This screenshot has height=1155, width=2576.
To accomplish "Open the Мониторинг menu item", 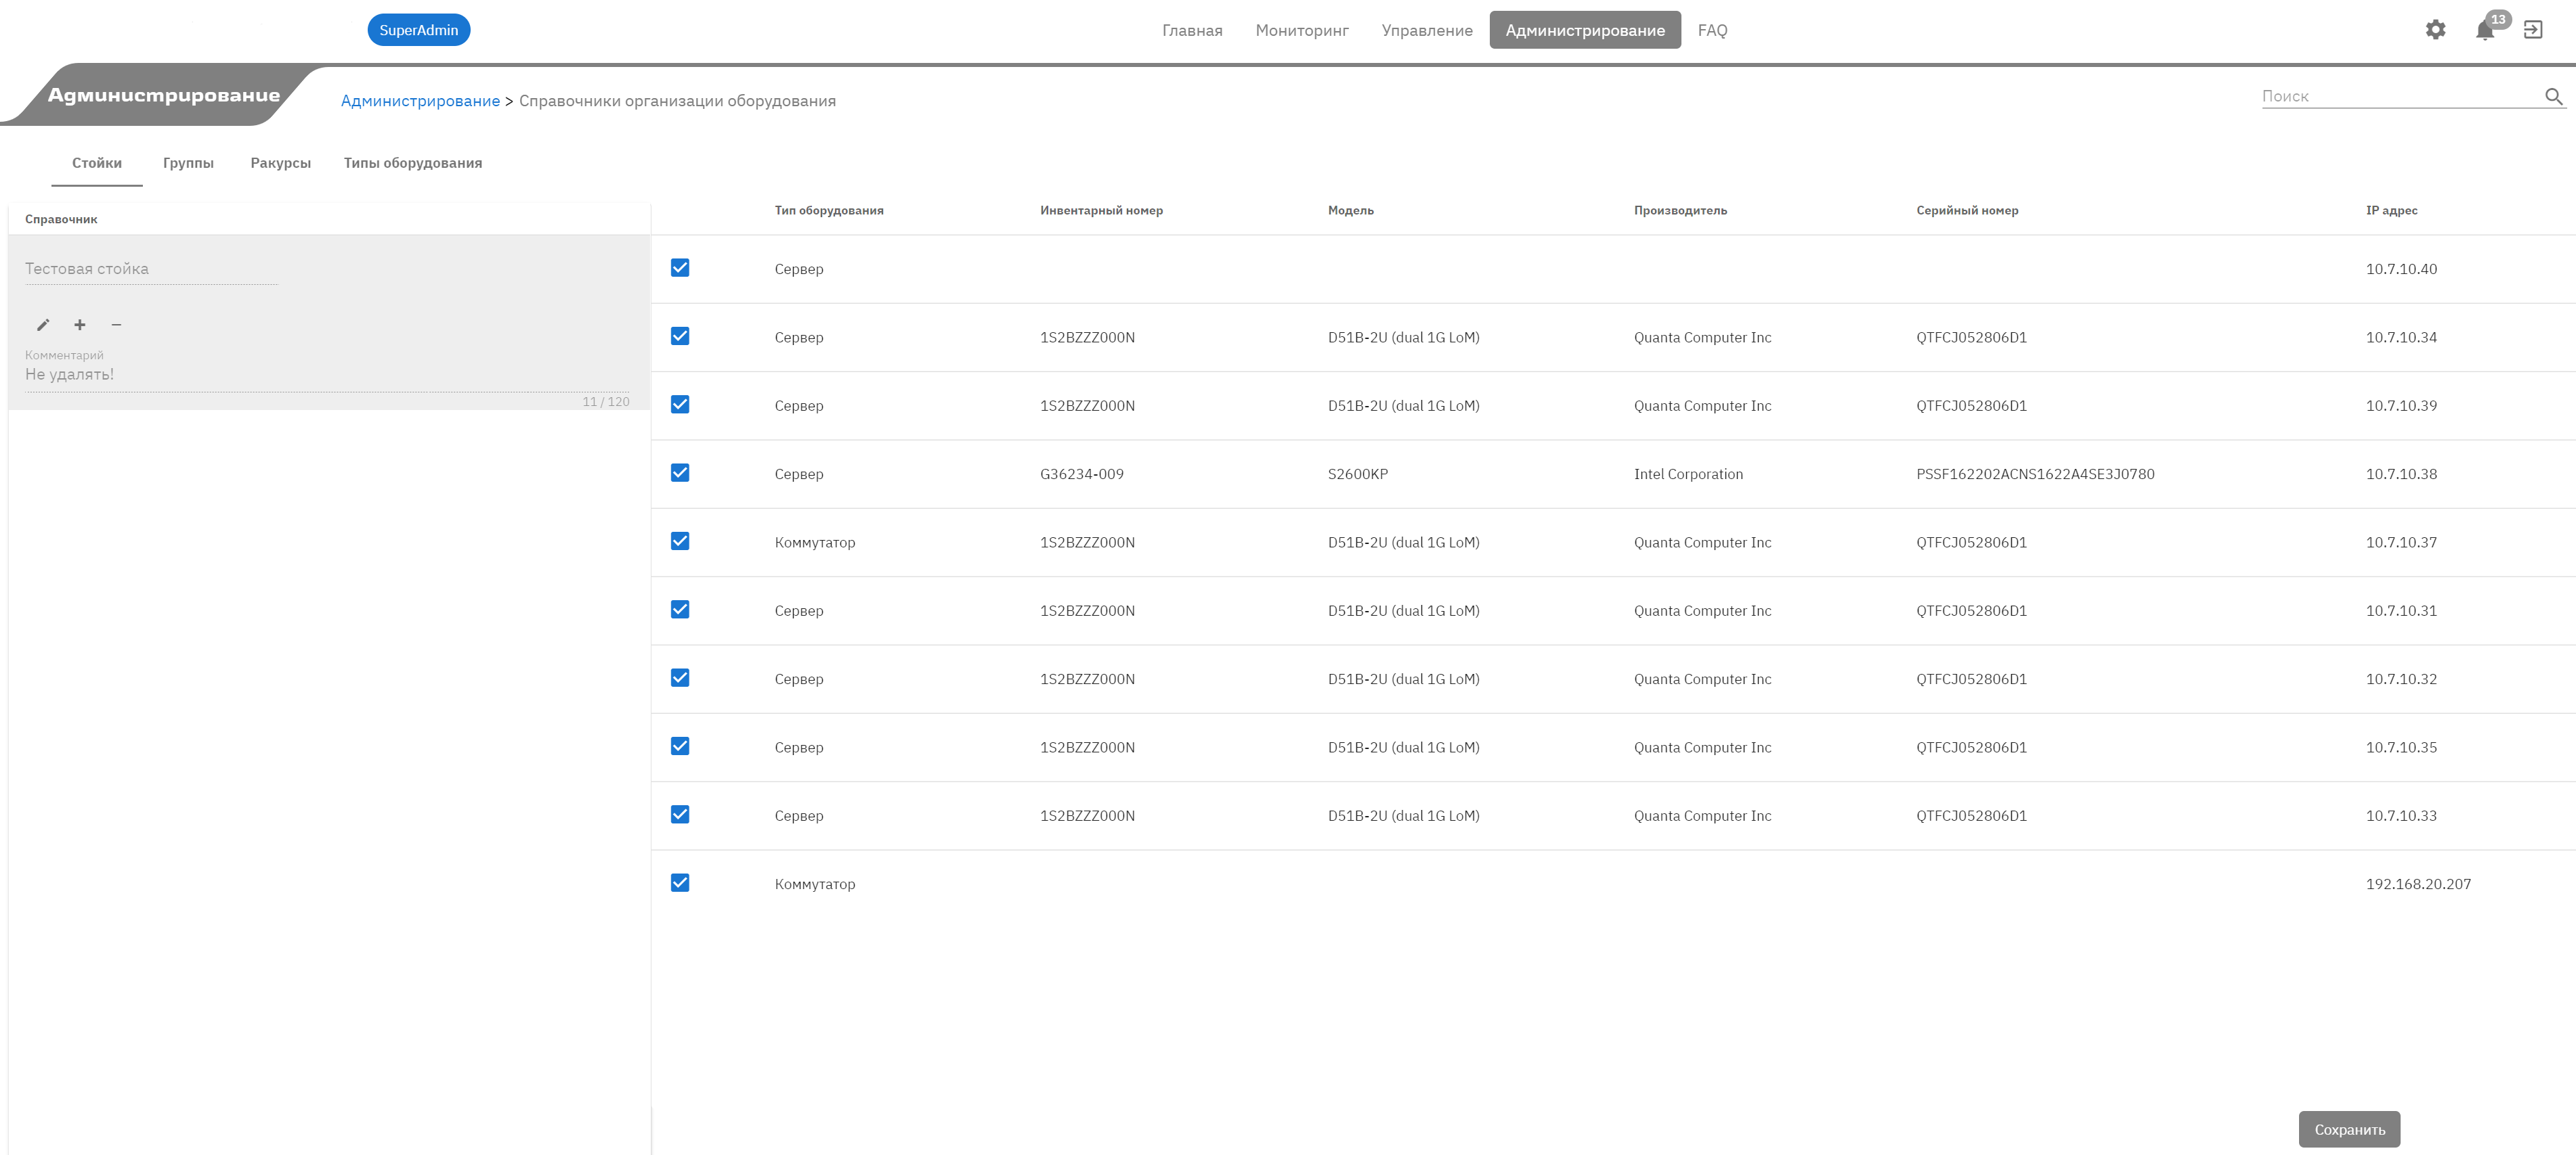I will 1302,30.
